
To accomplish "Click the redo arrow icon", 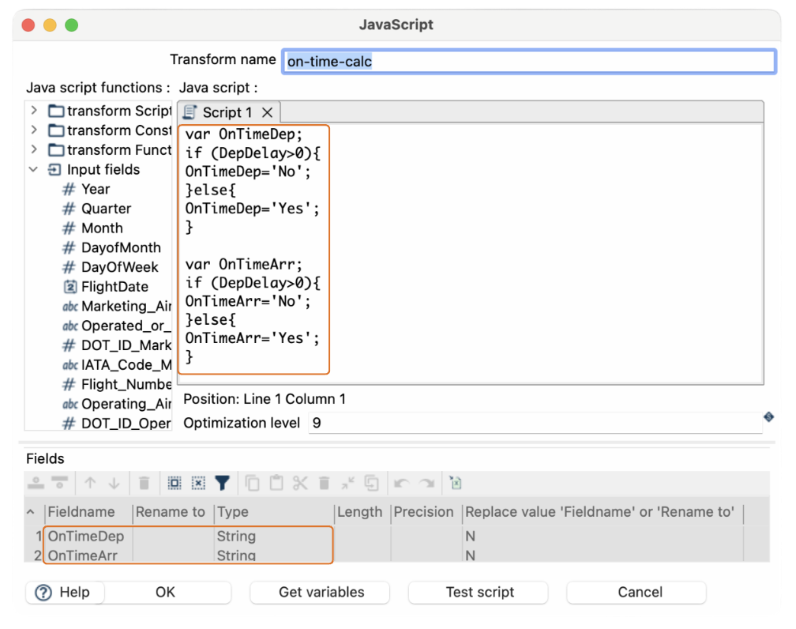I will pyautogui.click(x=427, y=483).
